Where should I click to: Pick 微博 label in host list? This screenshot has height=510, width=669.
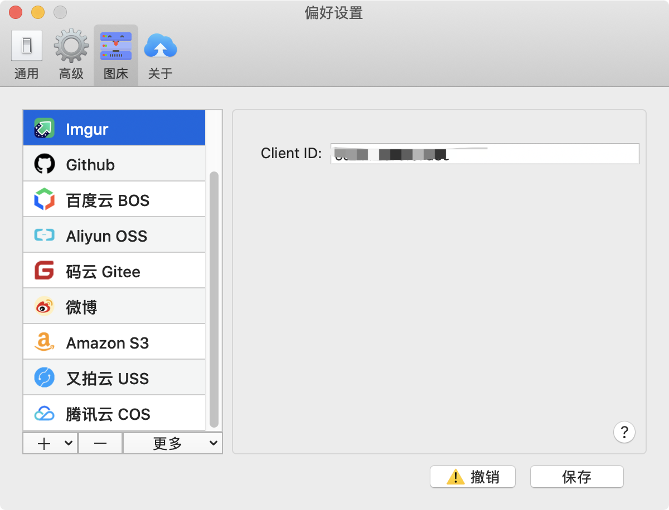pos(81,307)
